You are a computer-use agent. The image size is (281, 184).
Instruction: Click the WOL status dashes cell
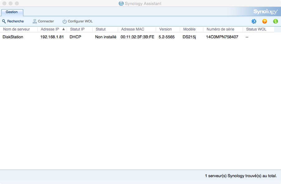pos(247,37)
